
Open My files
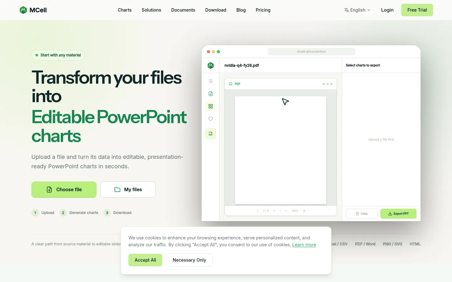pyautogui.click(x=128, y=190)
